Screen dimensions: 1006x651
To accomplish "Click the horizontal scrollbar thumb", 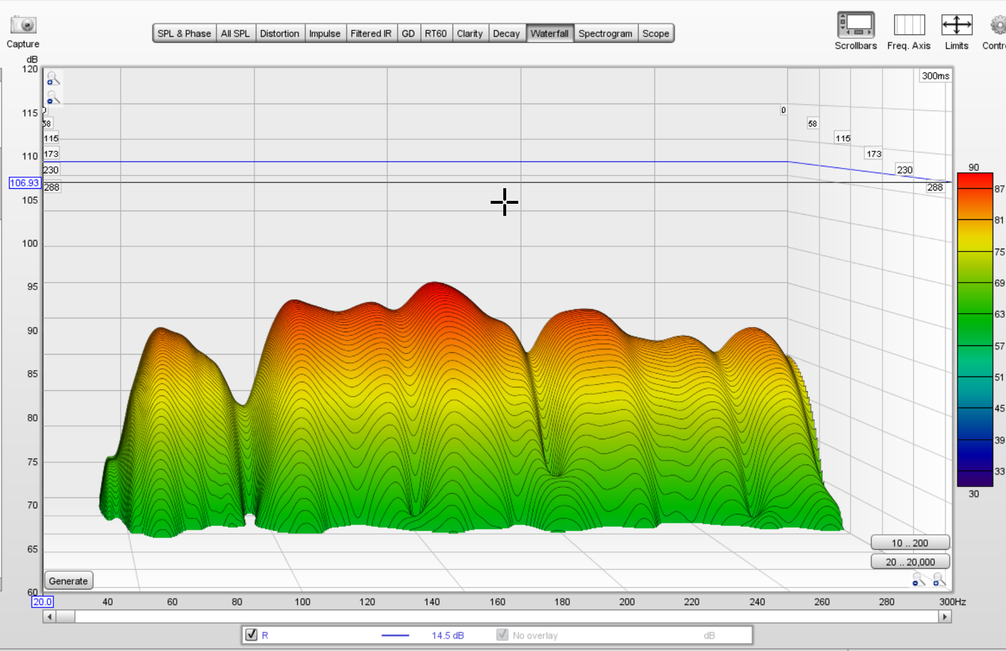I will (66, 616).
